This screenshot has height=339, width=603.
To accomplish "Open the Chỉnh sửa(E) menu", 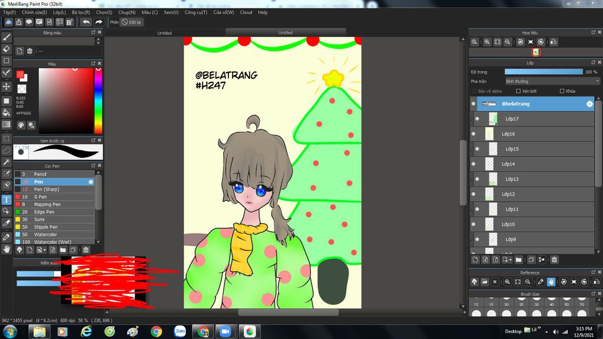I will pyautogui.click(x=35, y=12).
